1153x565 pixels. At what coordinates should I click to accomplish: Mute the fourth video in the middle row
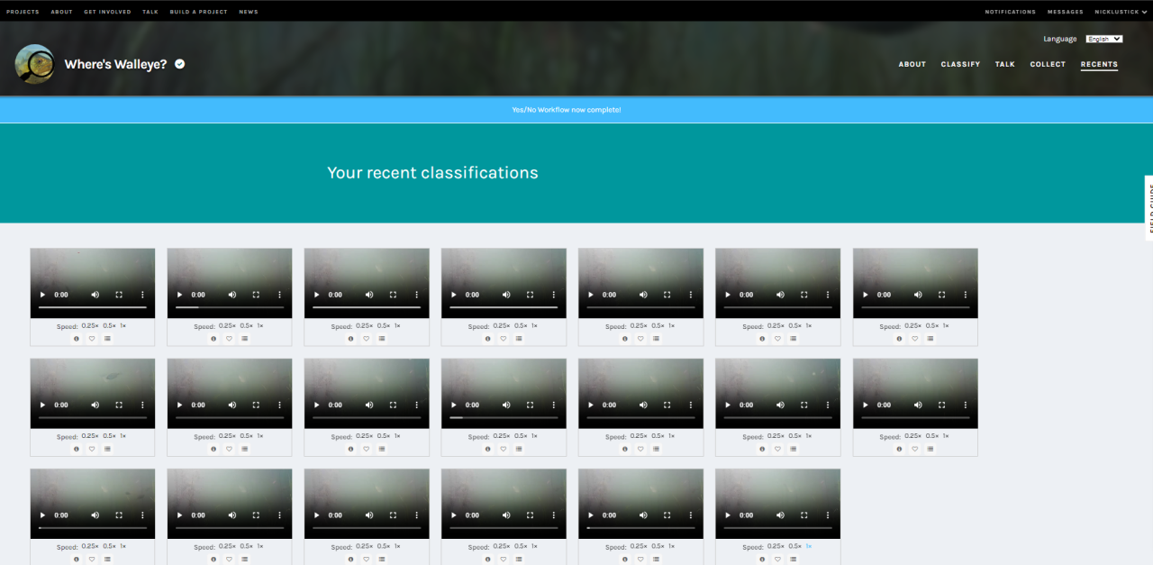point(506,405)
